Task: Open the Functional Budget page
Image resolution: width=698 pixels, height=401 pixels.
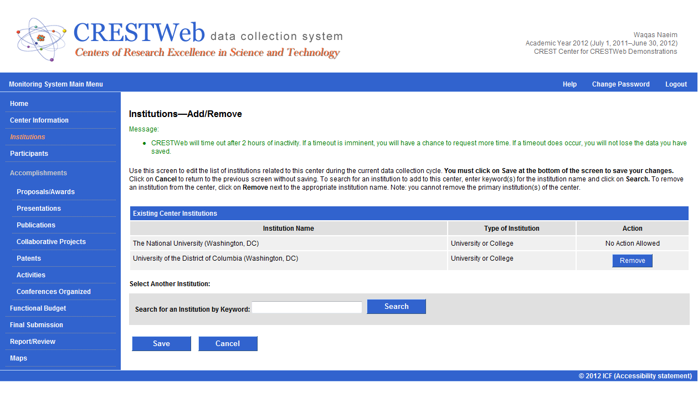Action: (38, 308)
